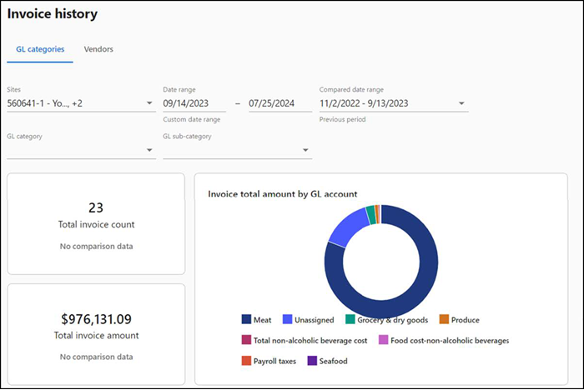
Task: Select the Sites field value 560641-1
Action: (x=45, y=103)
